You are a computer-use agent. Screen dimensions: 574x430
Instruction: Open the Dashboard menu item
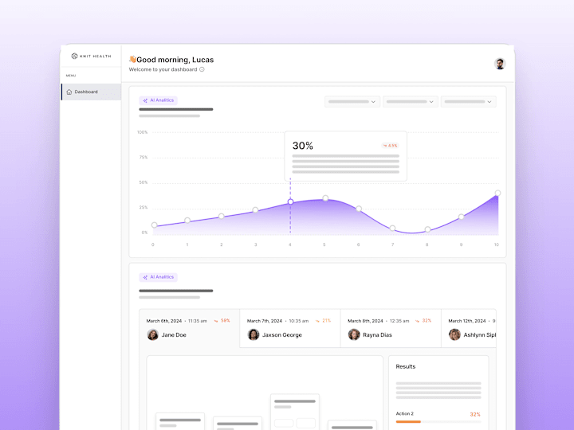(91, 92)
